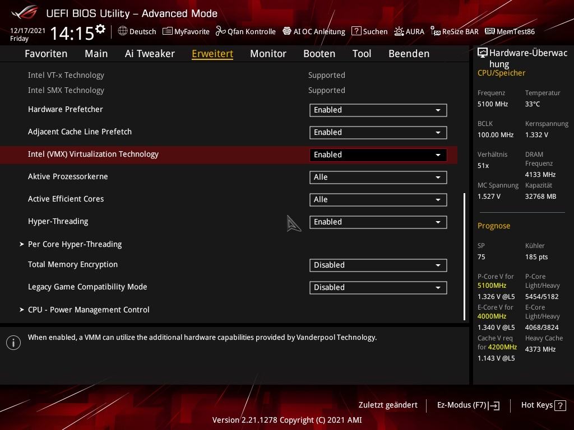Image resolution: width=574 pixels, height=430 pixels.
Task: Click Ez-Modus (F7) button
Action: click(x=468, y=405)
